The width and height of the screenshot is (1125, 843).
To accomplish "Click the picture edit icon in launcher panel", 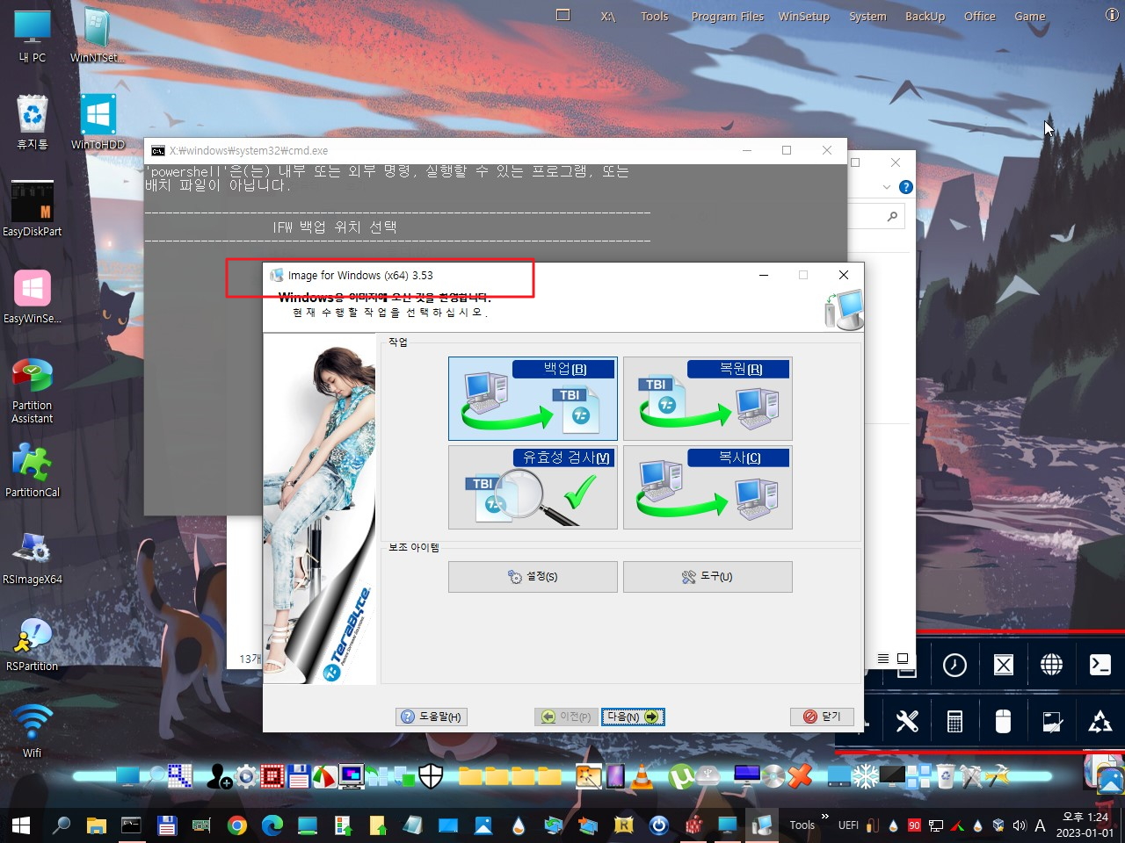I will pos(1051,722).
